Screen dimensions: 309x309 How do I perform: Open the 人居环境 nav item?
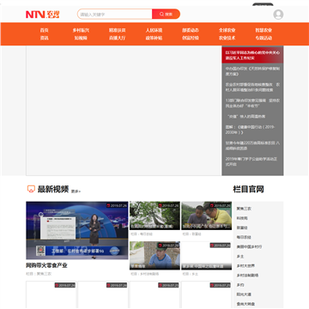coord(154,30)
